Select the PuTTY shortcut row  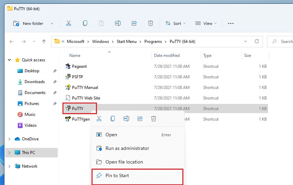166,109
